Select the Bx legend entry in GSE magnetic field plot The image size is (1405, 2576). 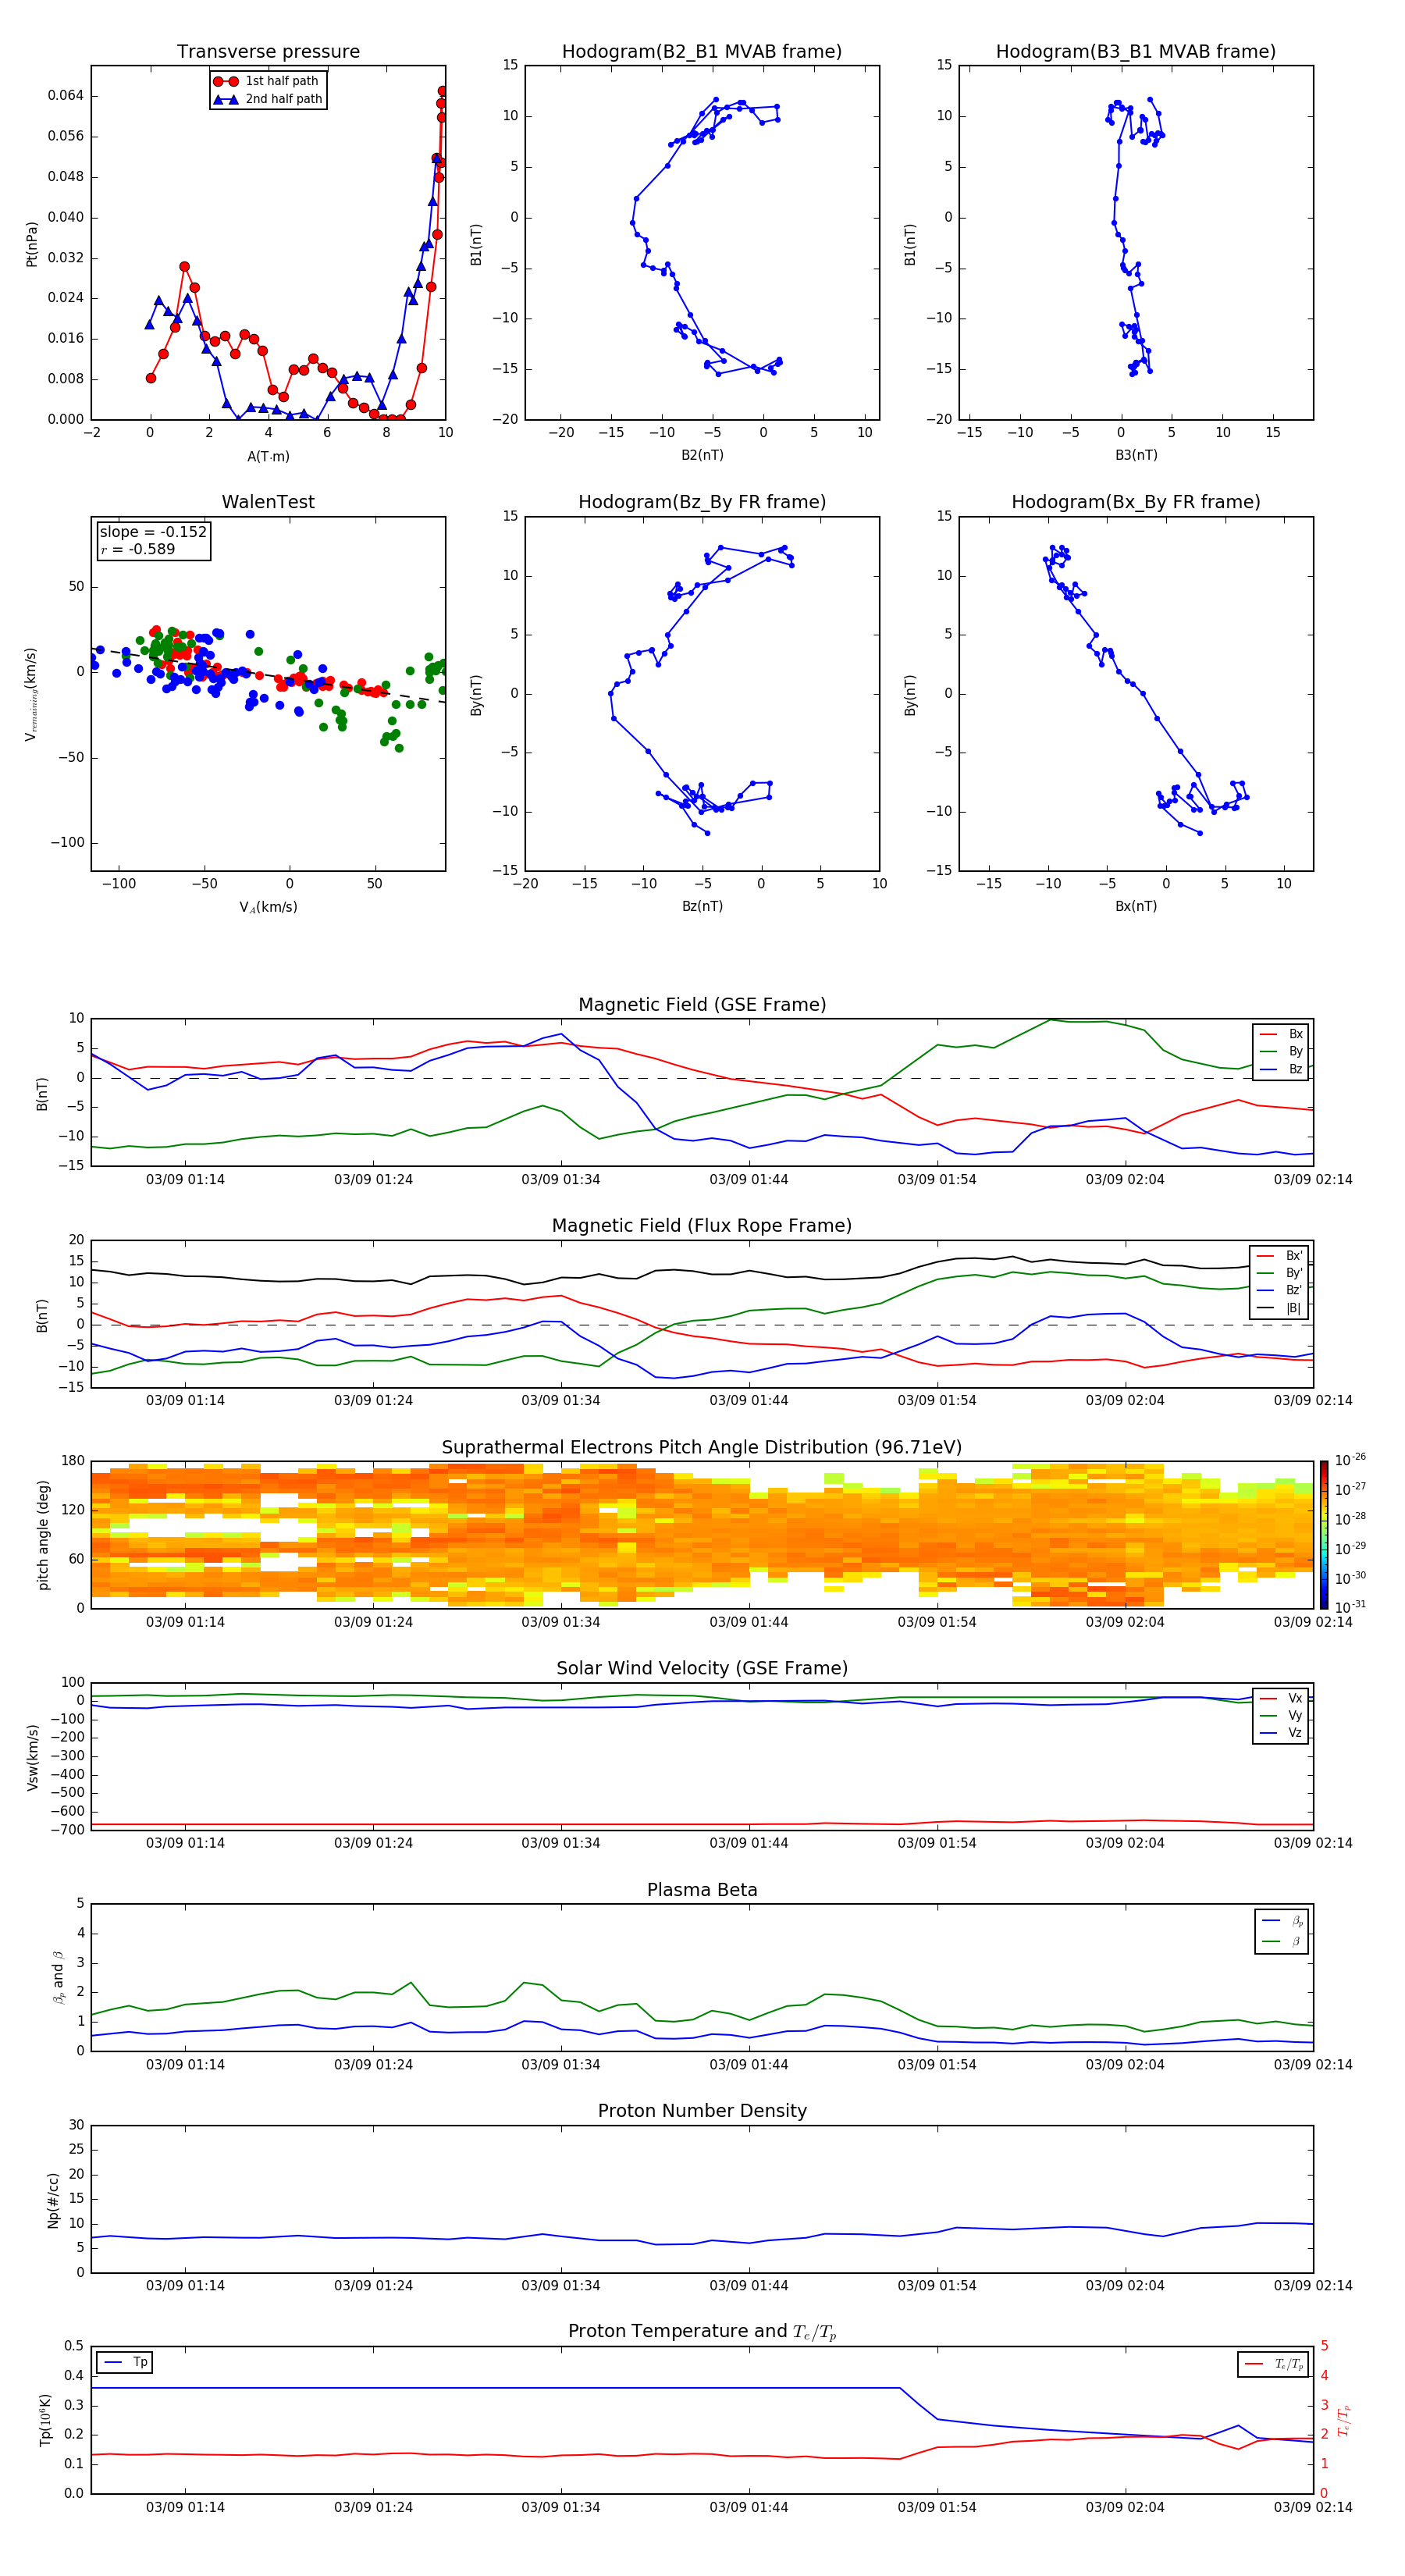coord(1281,1034)
